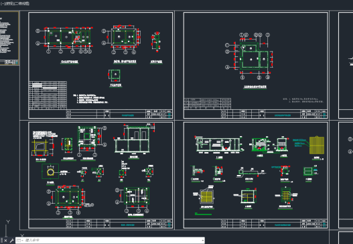Close the command line window

(x=5, y=241)
